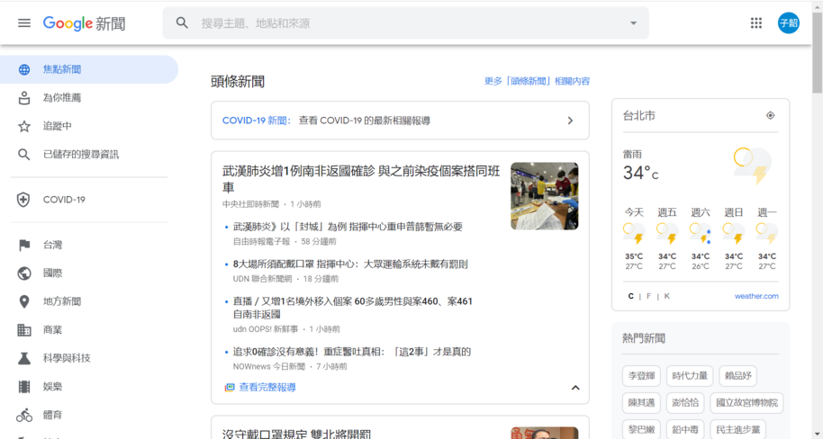Click the 黎巴嫩 trending chip

click(641, 430)
